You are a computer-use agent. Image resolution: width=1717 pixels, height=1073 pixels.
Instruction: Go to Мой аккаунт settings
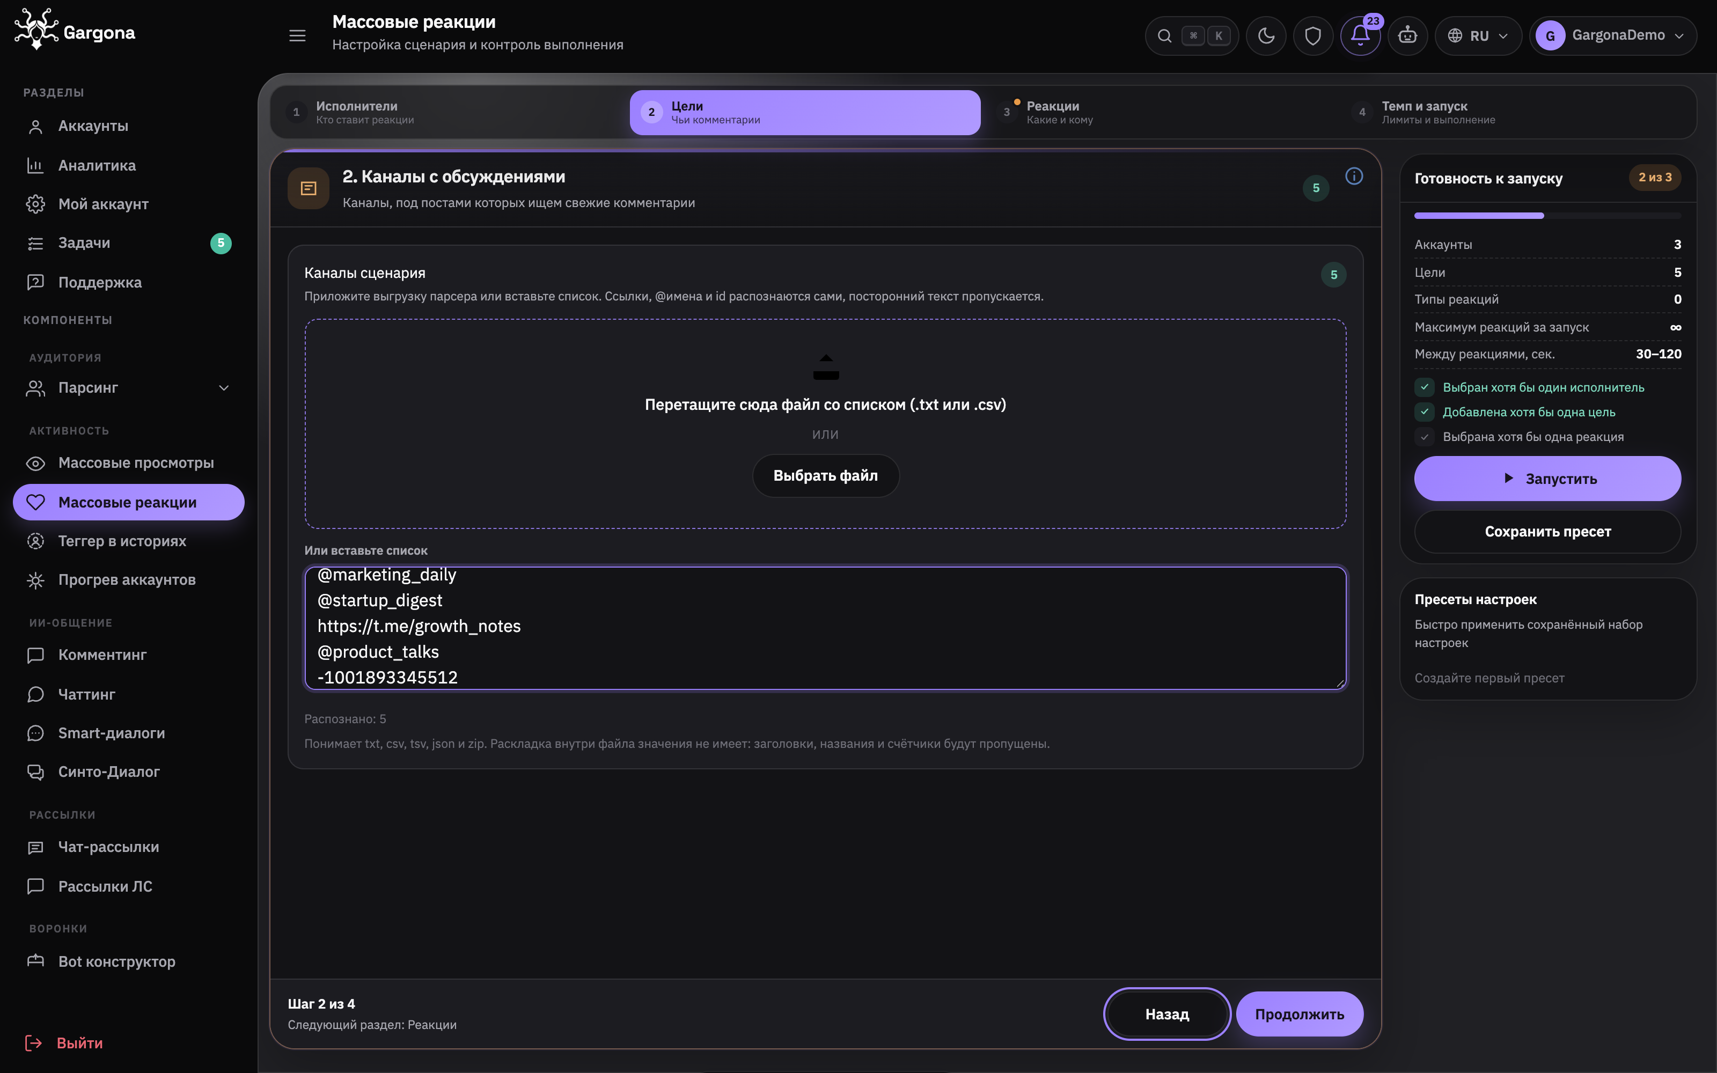(128, 204)
